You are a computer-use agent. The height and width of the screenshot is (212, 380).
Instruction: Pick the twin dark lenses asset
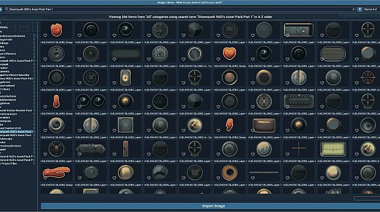click(x=91, y=101)
